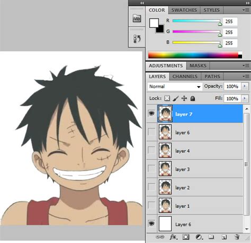Screen dimensions: 251x243
Task: Toggle lock transparent pixels
Action: (167, 98)
